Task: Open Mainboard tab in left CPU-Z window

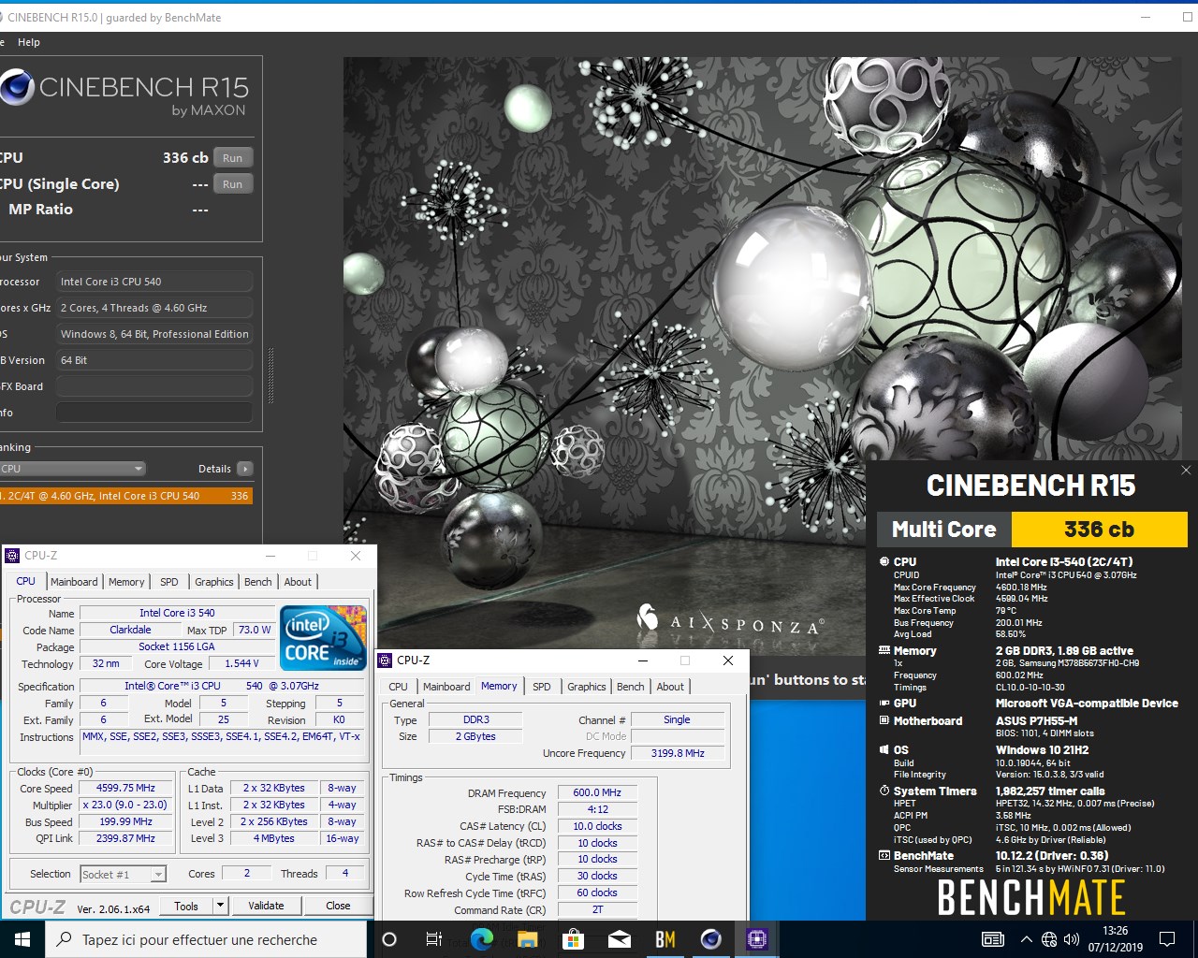Action: (74, 582)
